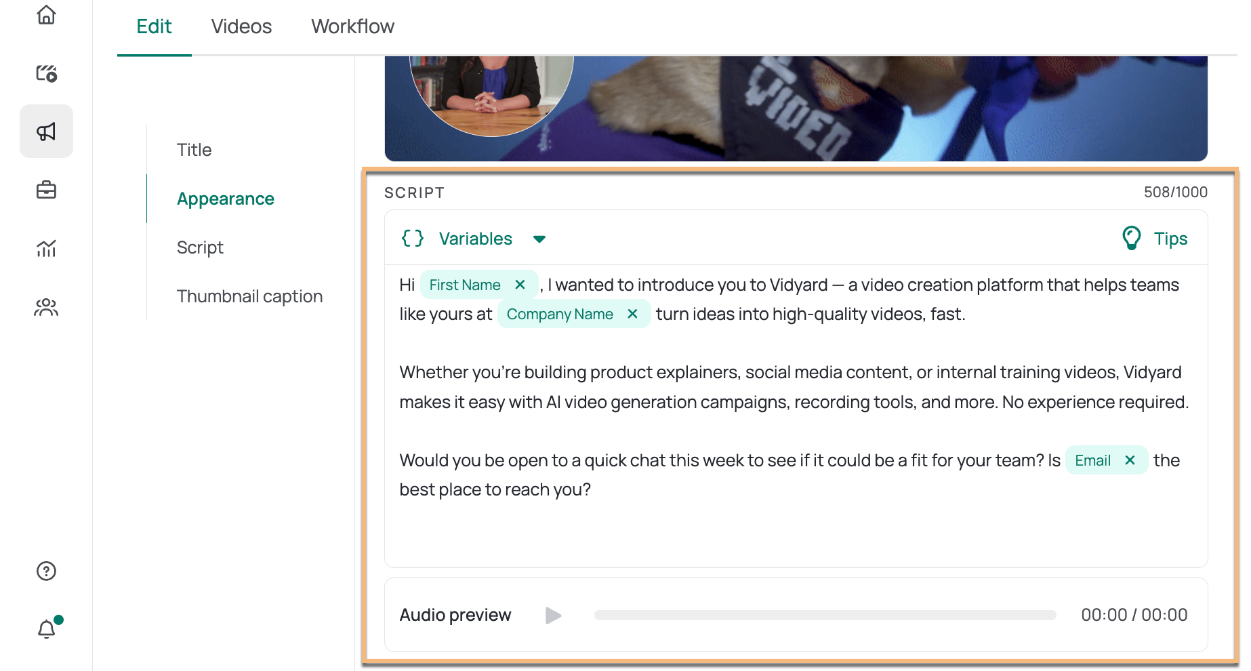
Task: Open the team members icon
Action: coord(46,307)
